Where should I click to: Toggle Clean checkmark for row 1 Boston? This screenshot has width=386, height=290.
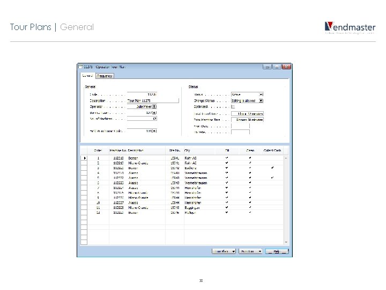pyautogui.click(x=250, y=158)
